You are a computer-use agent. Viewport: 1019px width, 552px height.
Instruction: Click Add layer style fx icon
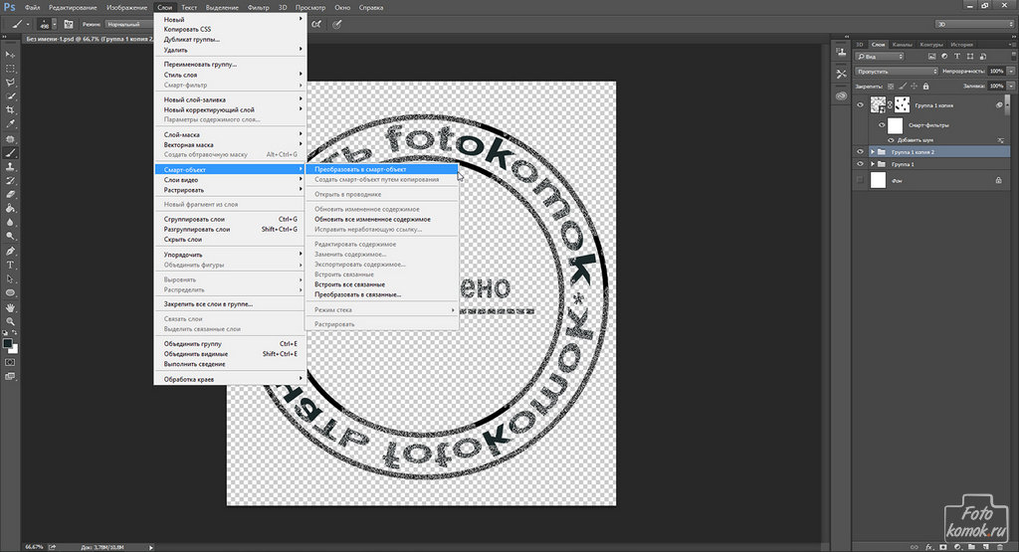928,547
